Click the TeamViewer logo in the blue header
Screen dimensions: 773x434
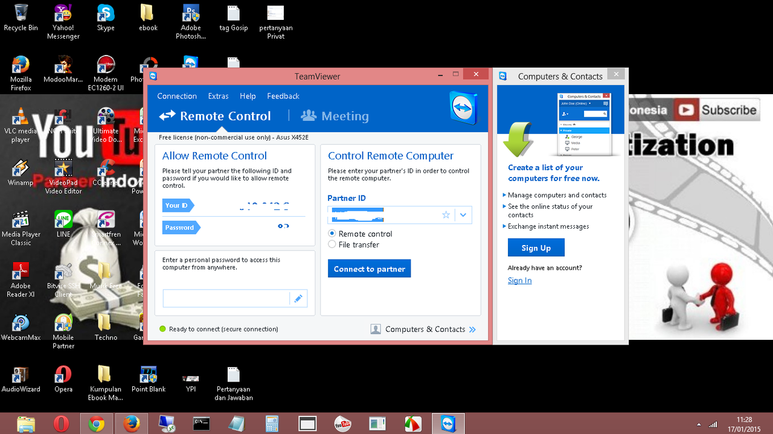pos(463,107)
